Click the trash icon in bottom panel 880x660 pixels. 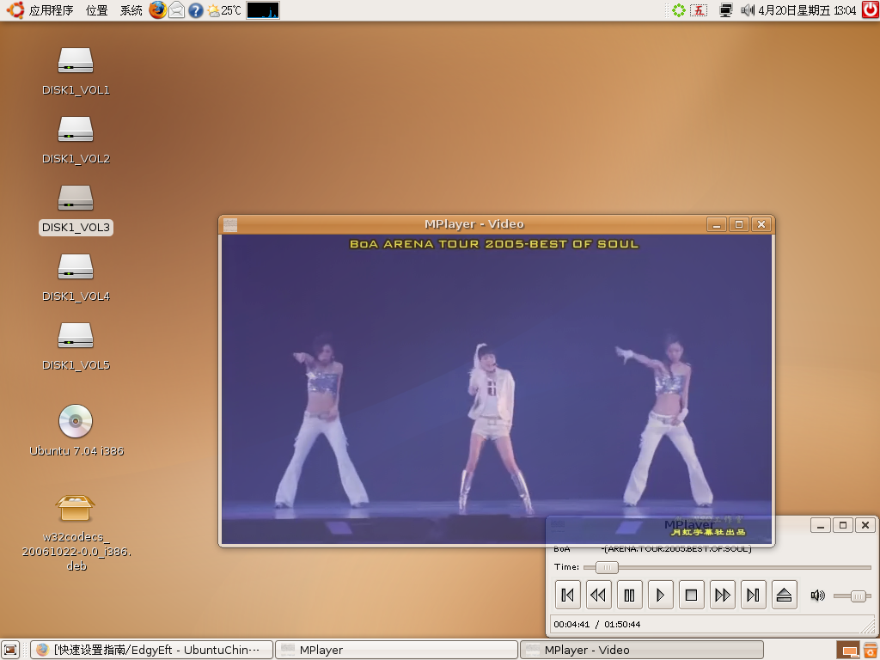[x=870, y=651]
